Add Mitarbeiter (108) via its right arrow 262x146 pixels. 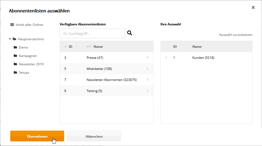pyautogui.click(x=147, y=69)
